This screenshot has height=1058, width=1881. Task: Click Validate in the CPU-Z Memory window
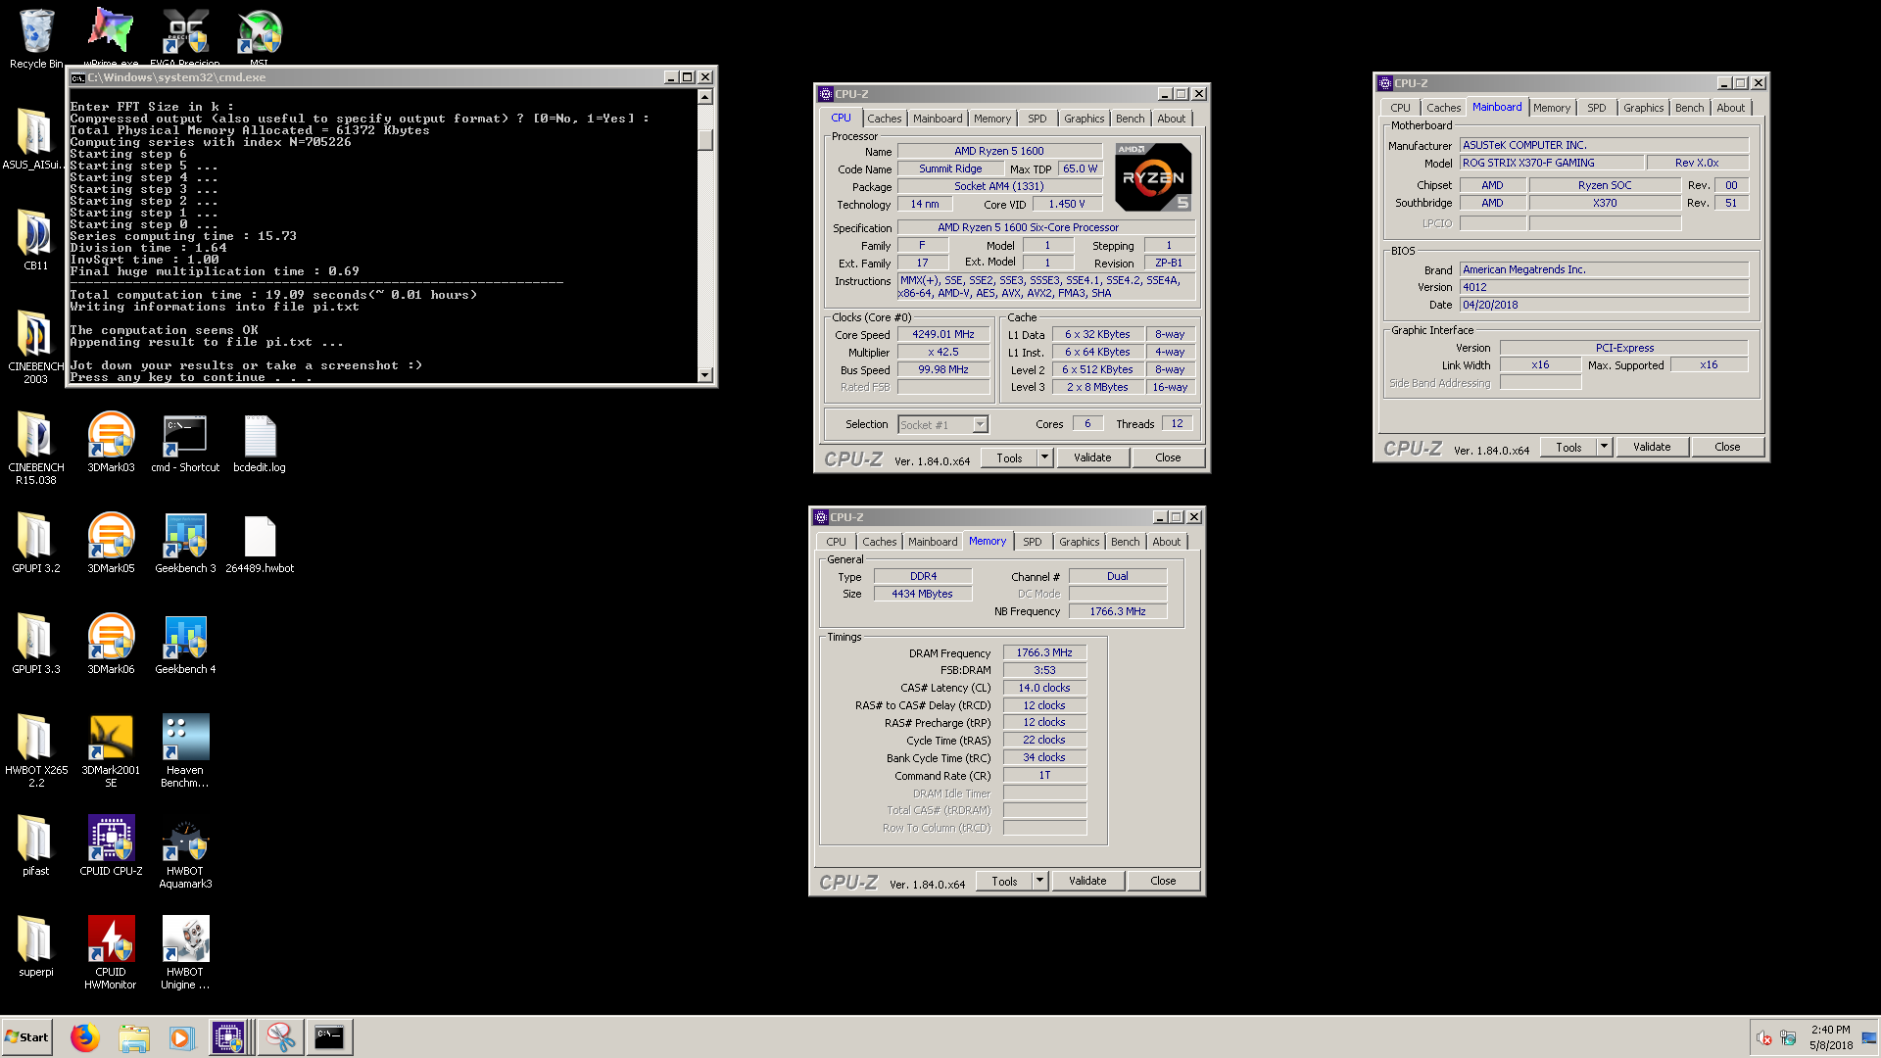(x=1087, y=881)
